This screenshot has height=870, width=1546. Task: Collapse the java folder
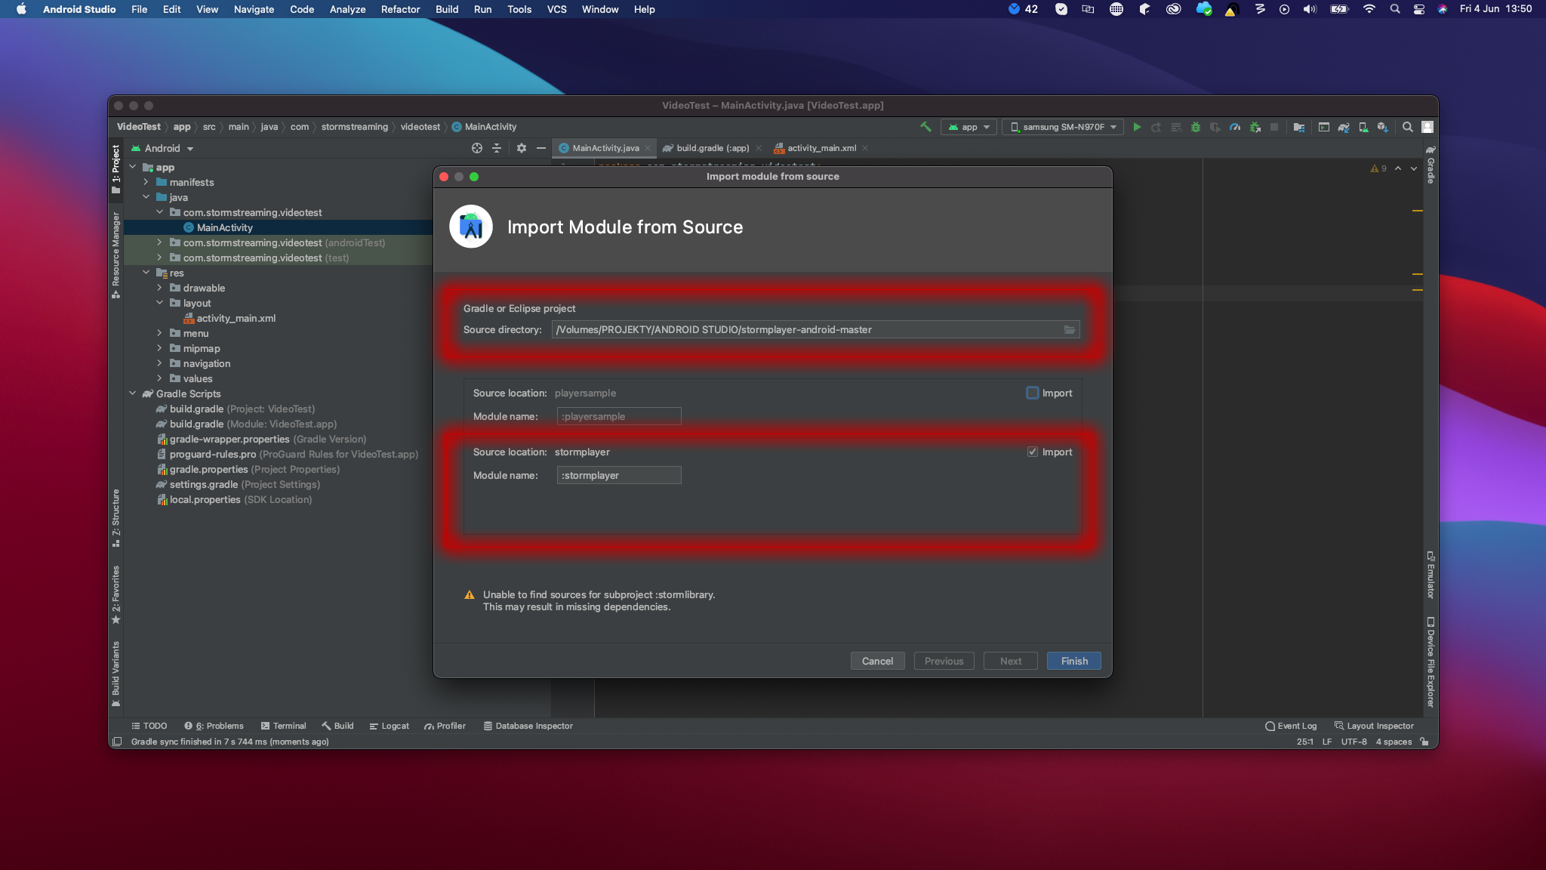point(146,197)
